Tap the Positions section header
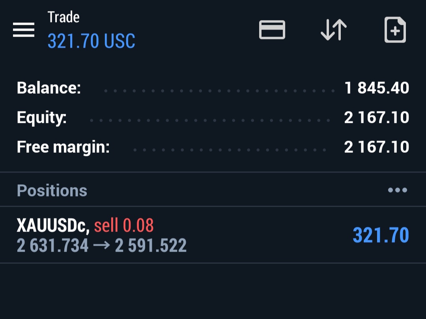 click(52, 191)
